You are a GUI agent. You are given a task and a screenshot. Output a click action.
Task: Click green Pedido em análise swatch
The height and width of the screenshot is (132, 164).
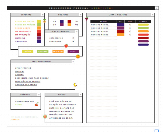tap(39, 25)
